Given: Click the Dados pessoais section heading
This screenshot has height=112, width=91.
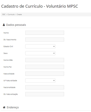Looking at the screenshot, I should (16, 25).
